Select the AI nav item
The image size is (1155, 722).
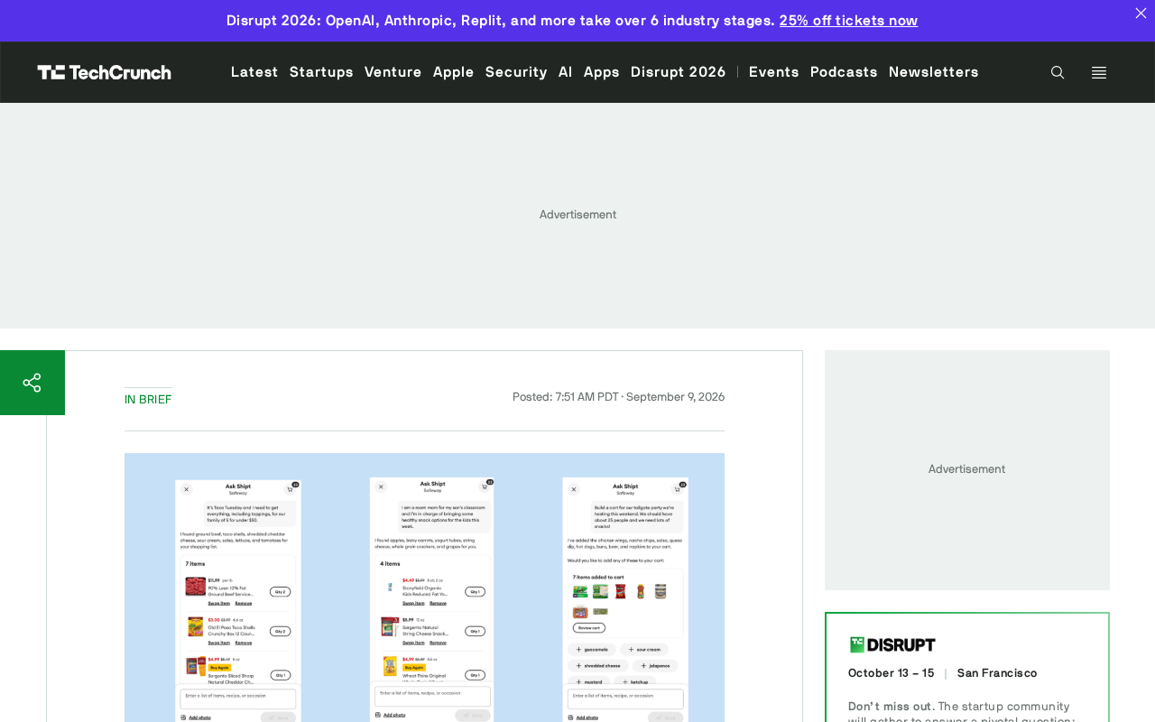(x=566, y=71)
